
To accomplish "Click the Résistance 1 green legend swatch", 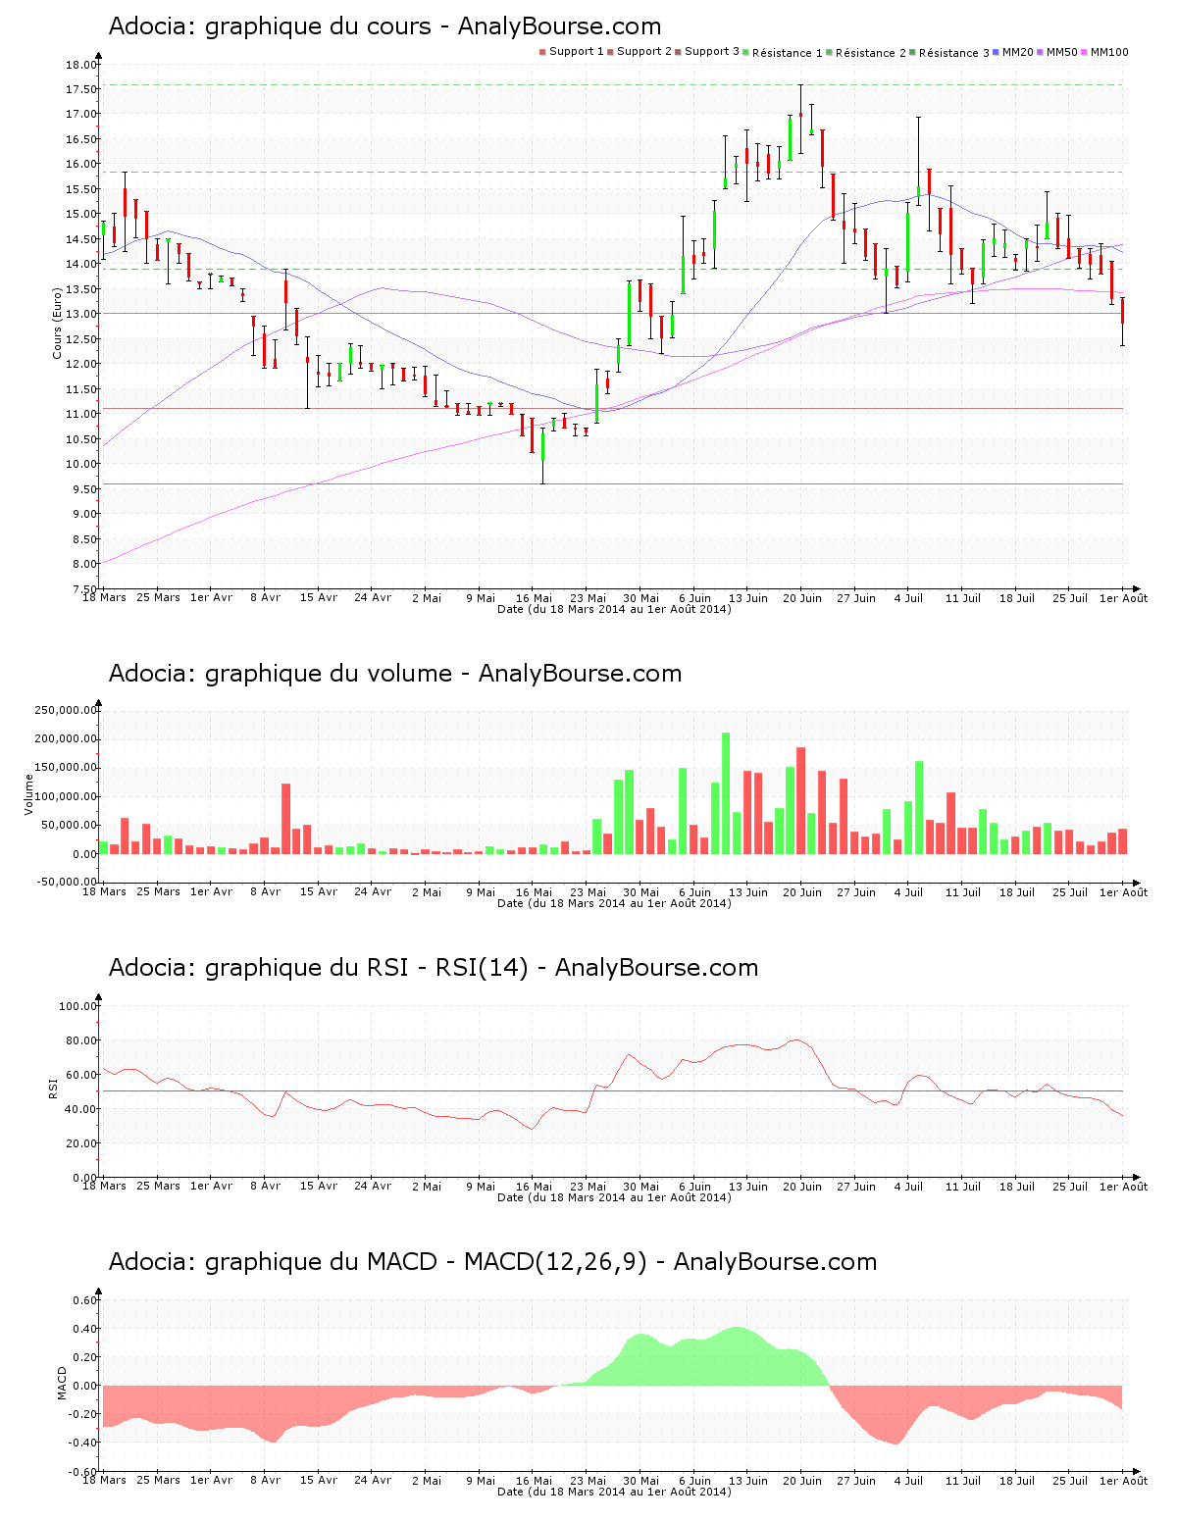I will tap(746, 52).
